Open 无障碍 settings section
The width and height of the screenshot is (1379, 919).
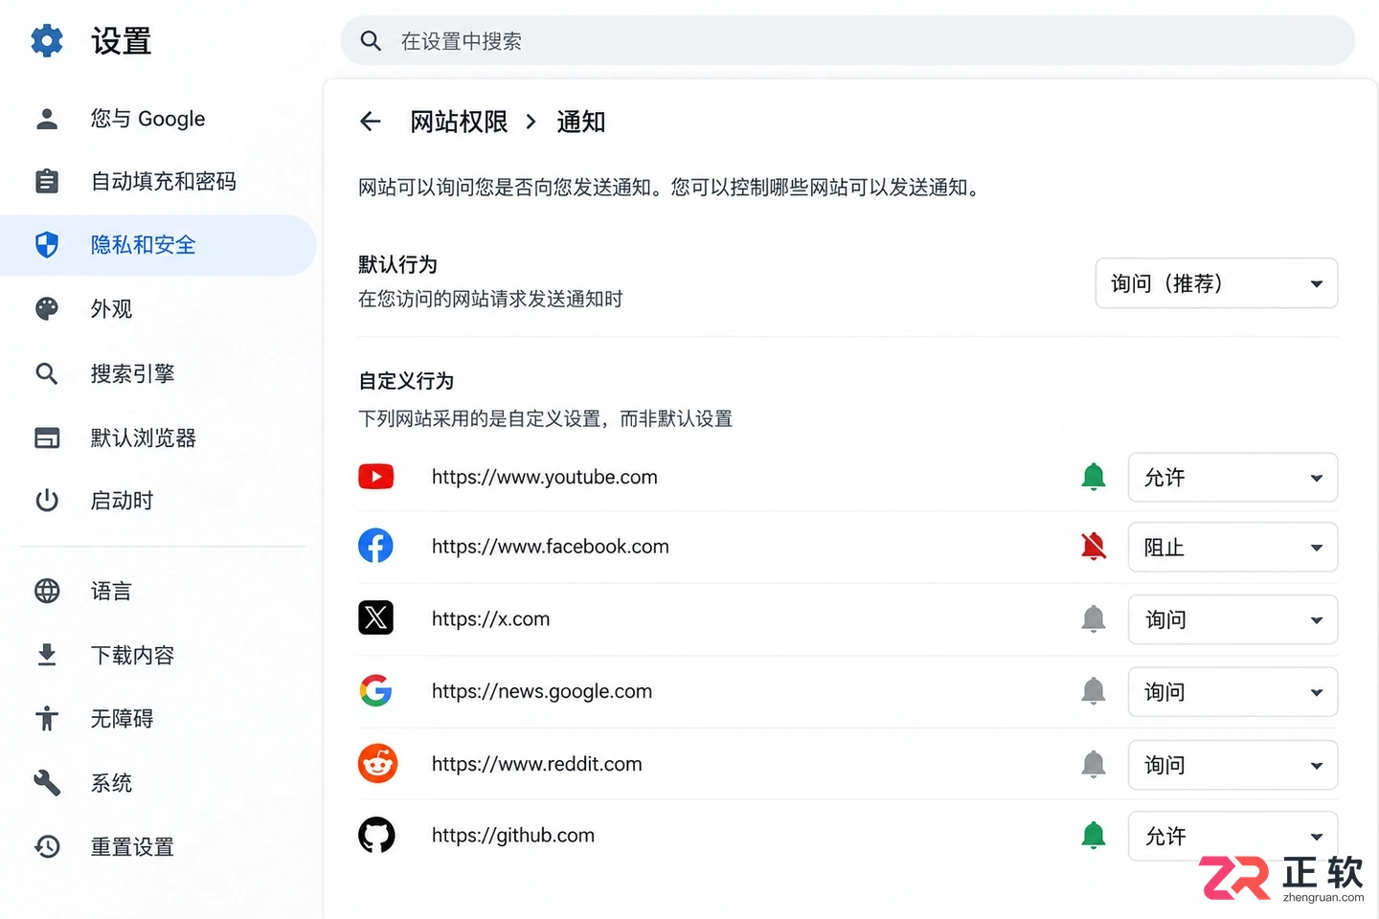pyautogui.click(x=158, y=718)
